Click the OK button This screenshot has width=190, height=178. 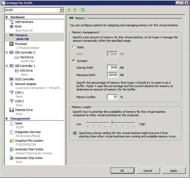pyautogui.click(x=122, y=171)
